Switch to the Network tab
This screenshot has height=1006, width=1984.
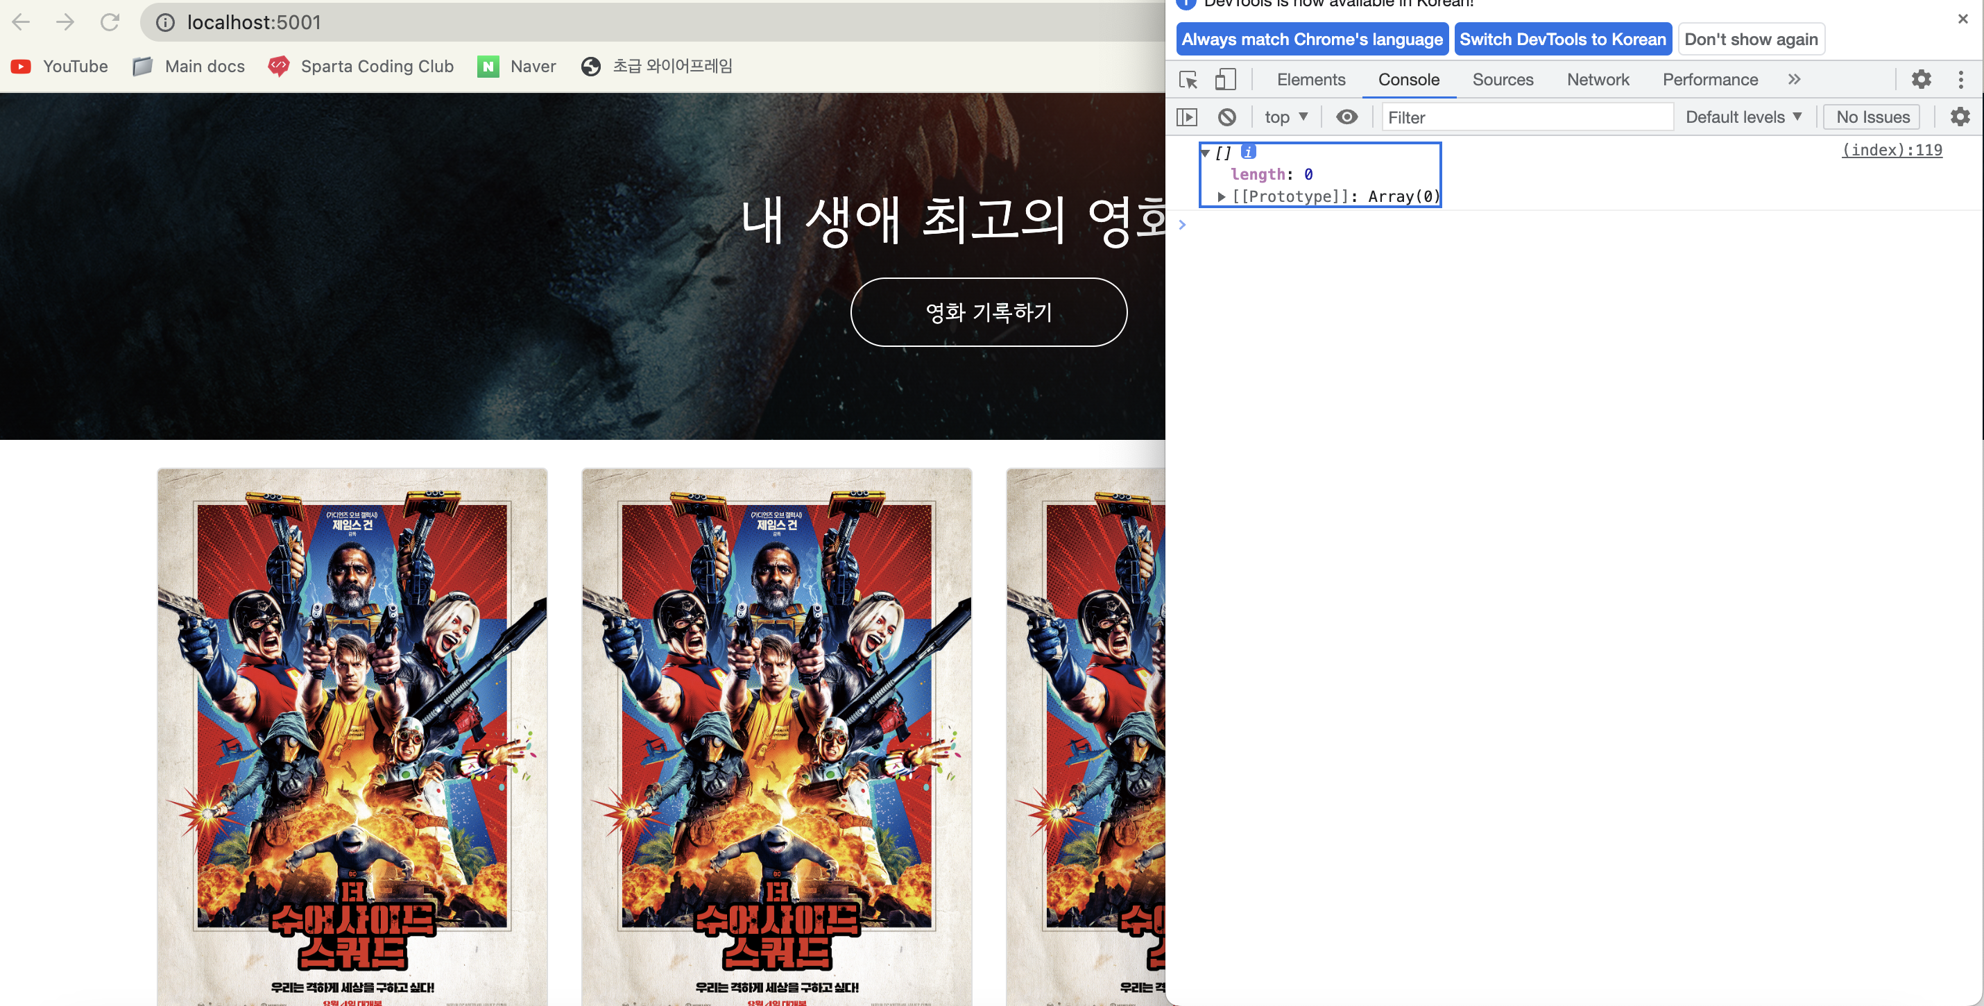[1598, 79]
